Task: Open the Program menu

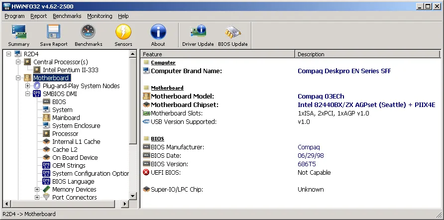Action: tap(15, 16)
